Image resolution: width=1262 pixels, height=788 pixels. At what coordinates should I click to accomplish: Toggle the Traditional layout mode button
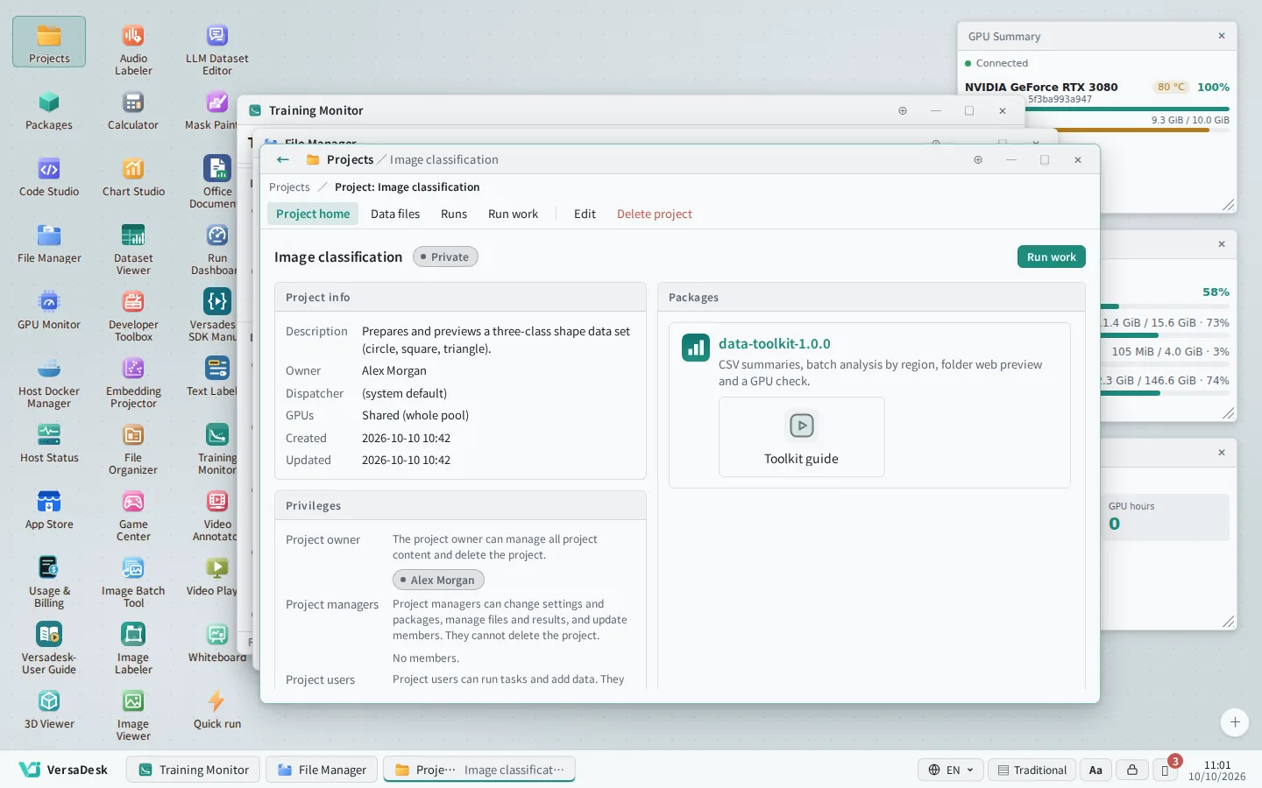pyautogui.click(x=1032, y=770)
